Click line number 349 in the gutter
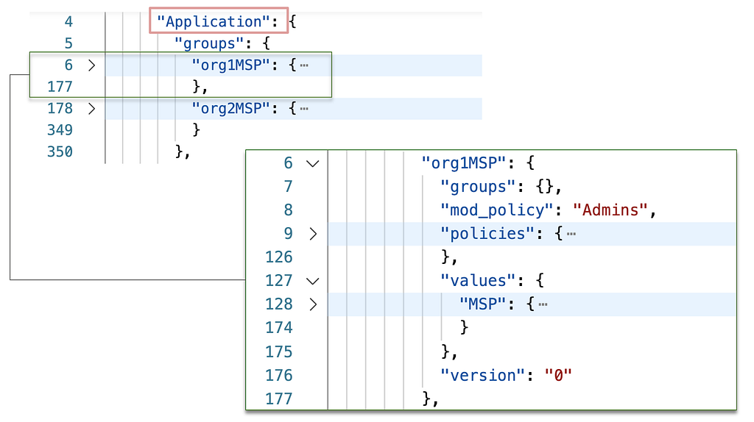 pos(60,130)
